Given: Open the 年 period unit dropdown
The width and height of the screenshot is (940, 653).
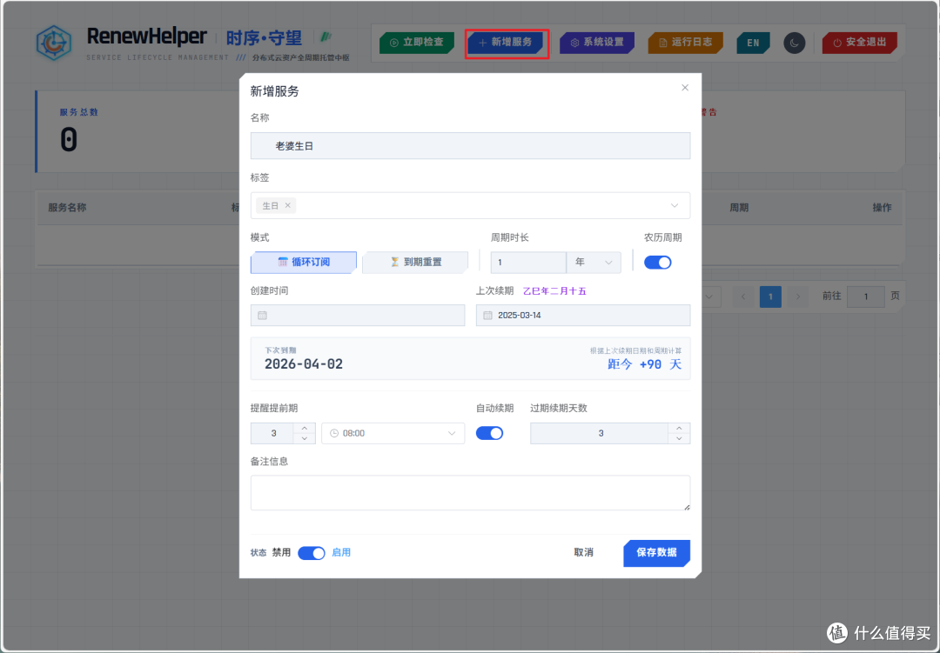Looking at the screenshot, I should pos(594,263).
